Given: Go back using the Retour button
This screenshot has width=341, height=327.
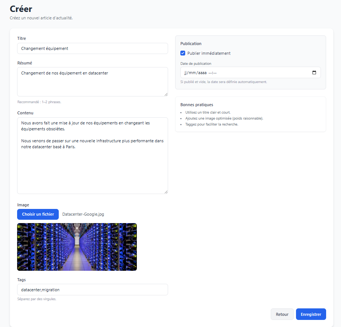Looking at the screenshot, I should pyautogui.click(x=282, y=314).
